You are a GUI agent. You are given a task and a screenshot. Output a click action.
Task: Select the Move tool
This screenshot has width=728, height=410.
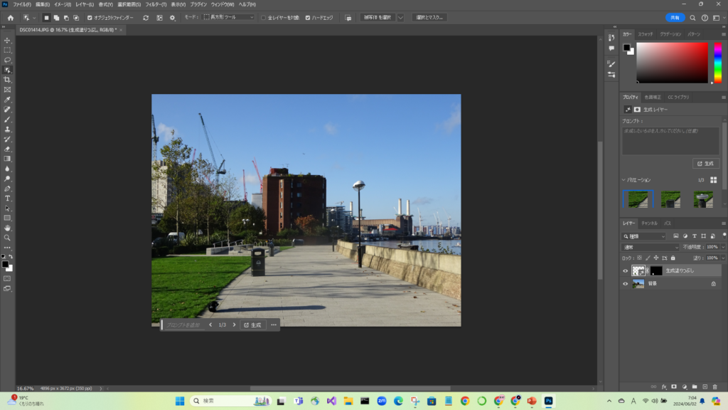(7, 41)
